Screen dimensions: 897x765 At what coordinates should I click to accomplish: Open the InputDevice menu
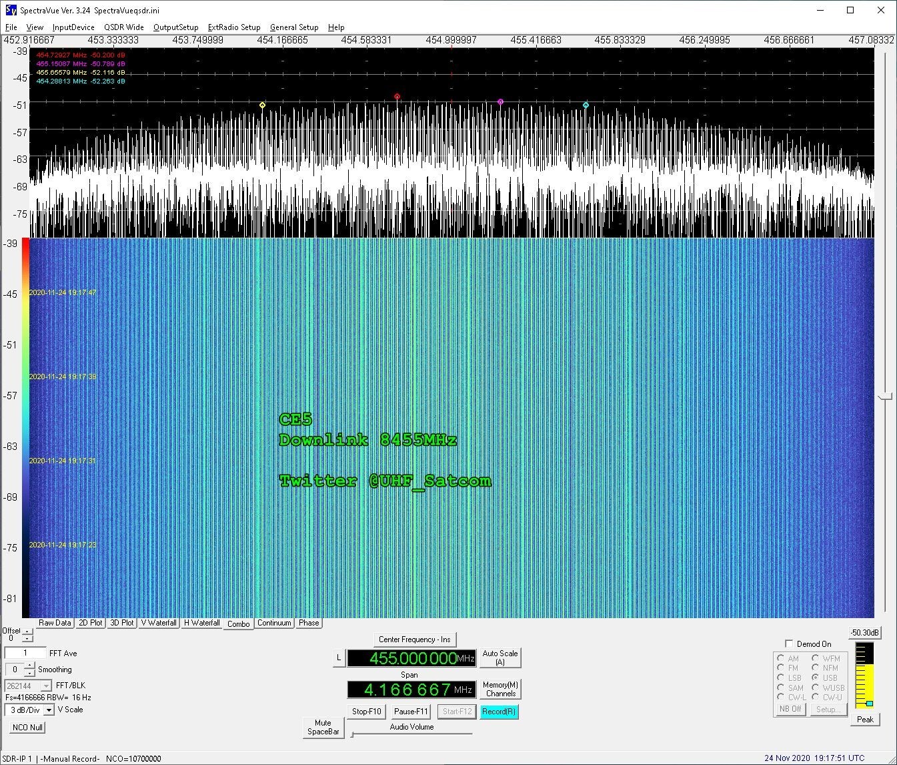click(73, 27)
